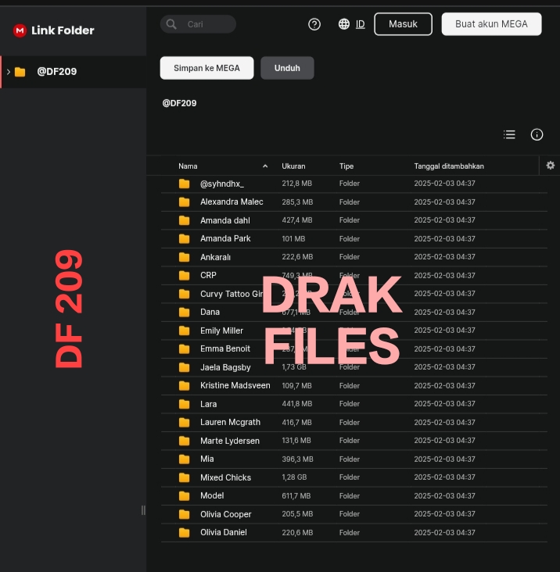Expand the @DF209 tree chevron
This screenshot has width=560, height=572.
tap(9, 72)
